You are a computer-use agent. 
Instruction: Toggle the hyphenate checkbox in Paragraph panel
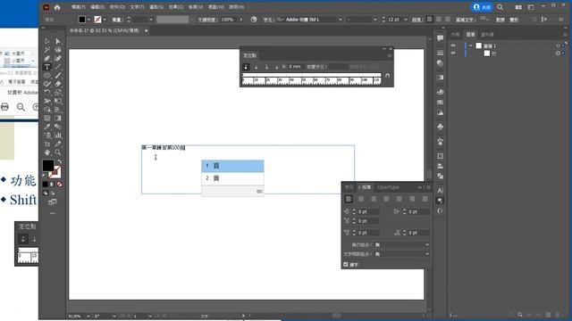click(x=346, y=264)
